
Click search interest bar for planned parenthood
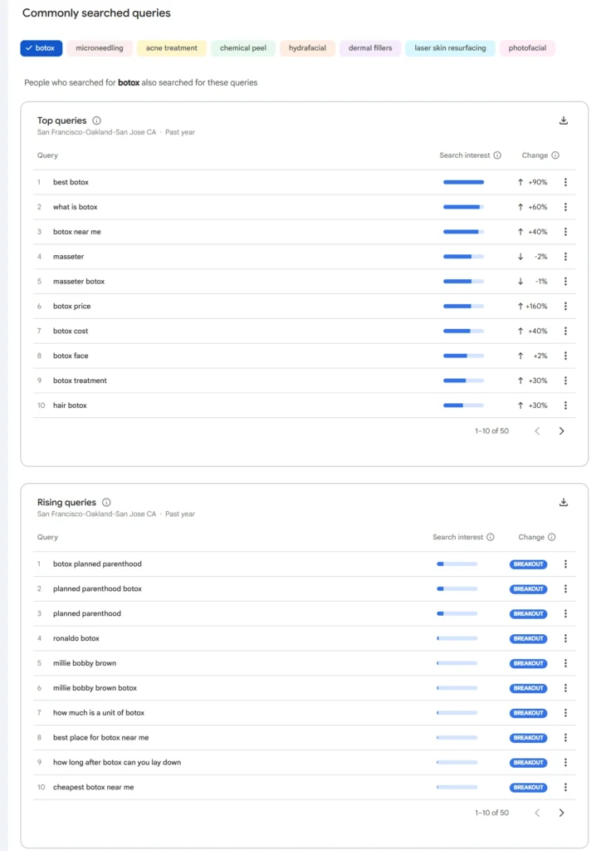[x=457, y=614]
